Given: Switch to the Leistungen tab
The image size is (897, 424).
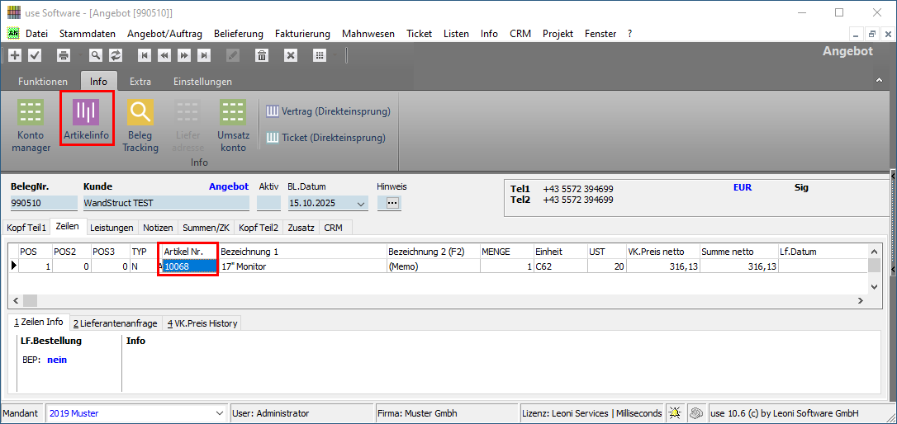Looking at the screenshot, I should [x=112, y=227].
